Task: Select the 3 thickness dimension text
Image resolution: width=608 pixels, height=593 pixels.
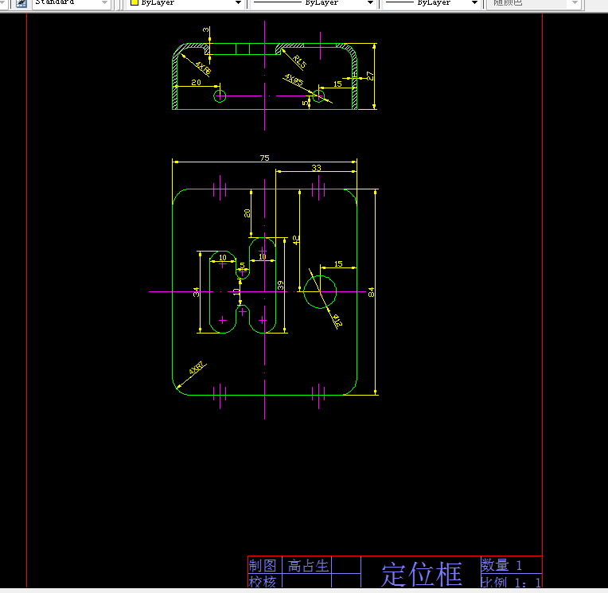Action: (205, 30)
